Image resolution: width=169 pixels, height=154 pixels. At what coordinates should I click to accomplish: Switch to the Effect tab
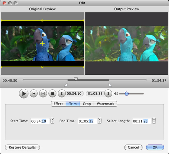58,104
